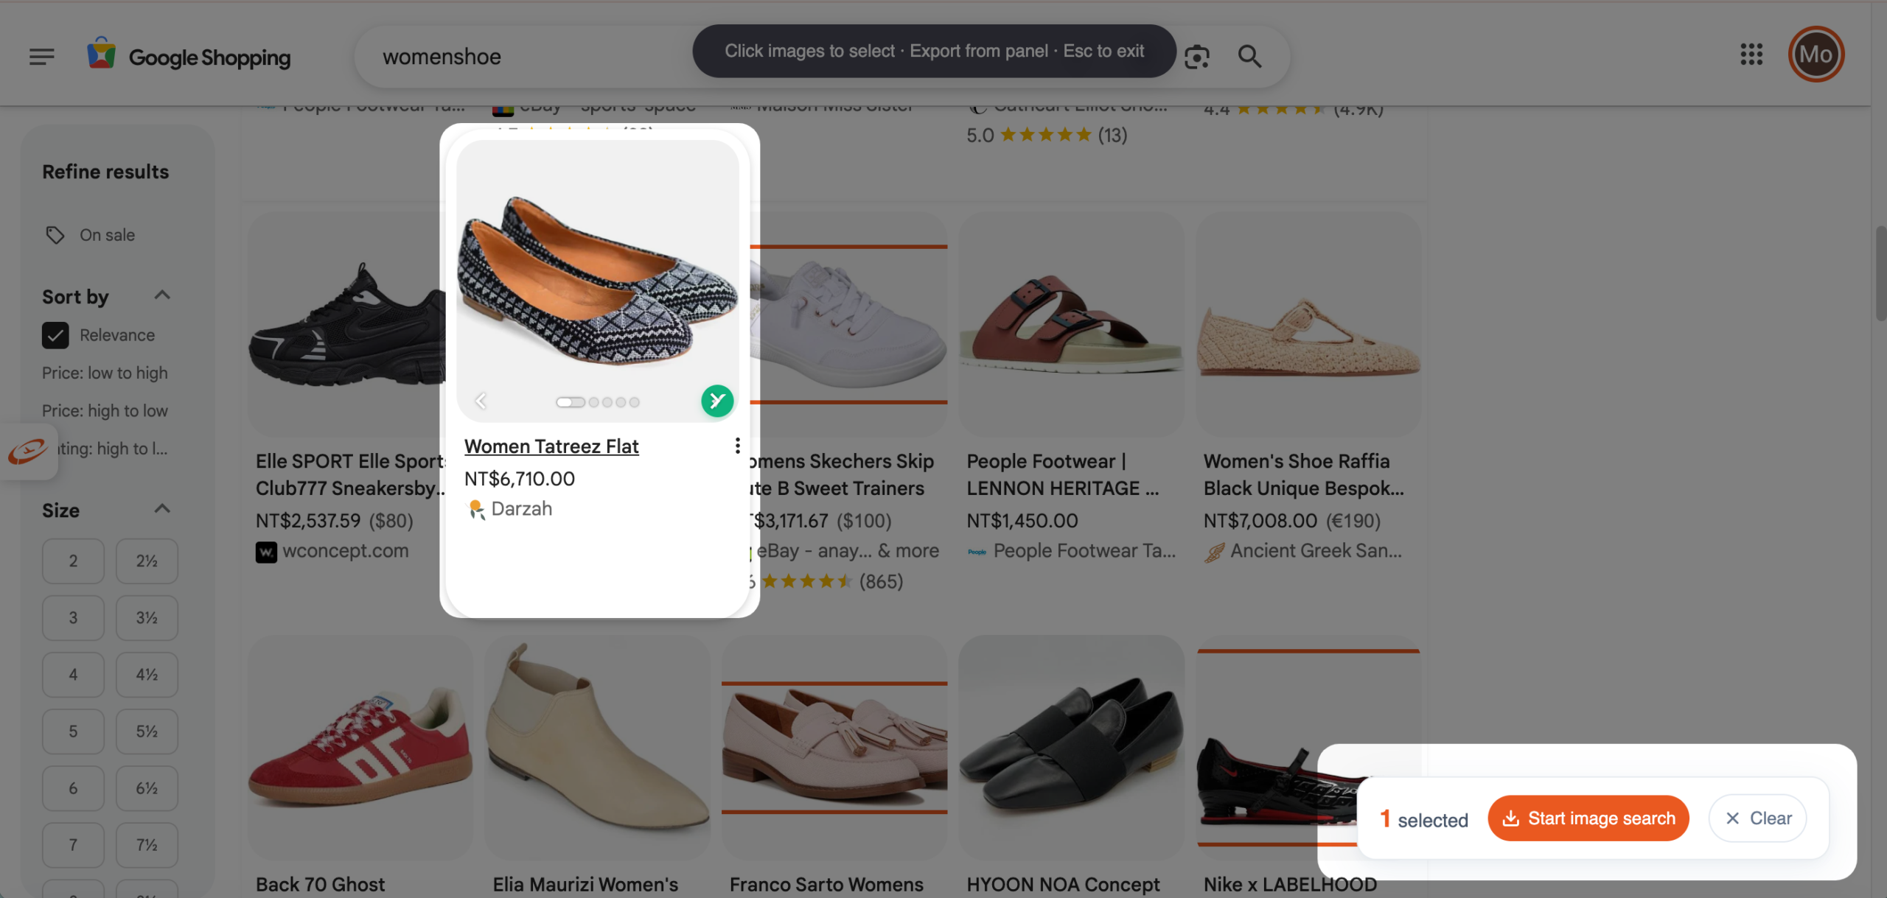Select the white Skechers trainer image
Viewport: 1887px width, 898px height.
tap(848, 325)
